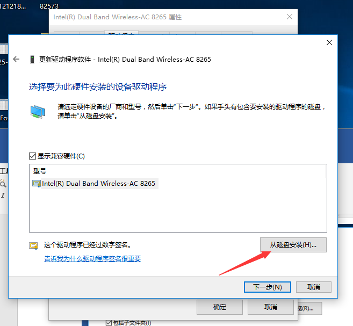Click the digital signature certificate icon
Screen dimensions: 353x326
pos(33,245)
